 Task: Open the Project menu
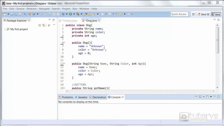pos(66,9)
